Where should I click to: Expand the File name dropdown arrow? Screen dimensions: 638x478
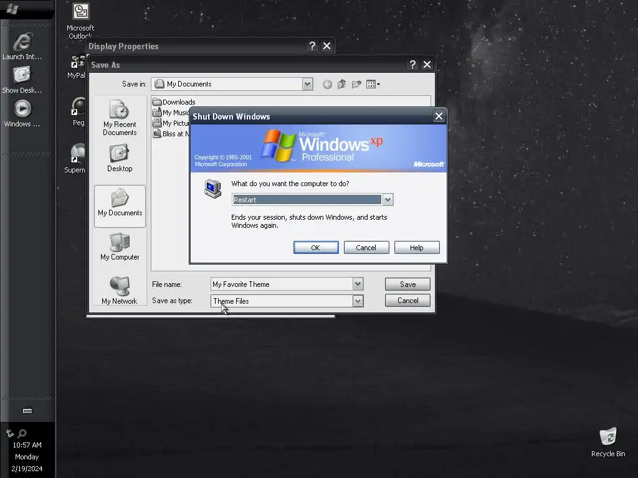358,284
